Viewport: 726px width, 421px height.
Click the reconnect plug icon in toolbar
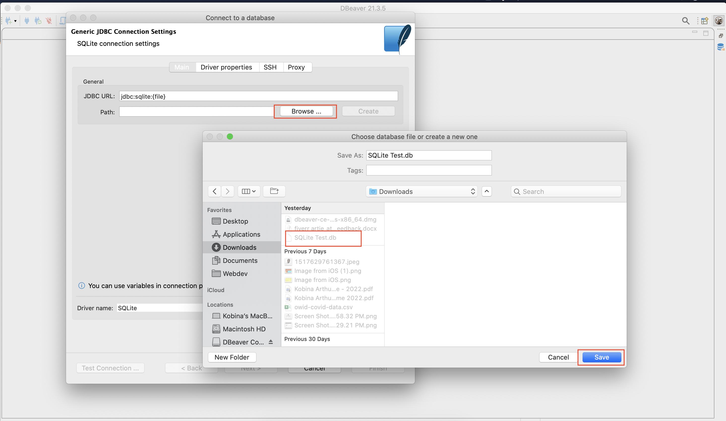pyautogui.click(x=38, y=21)
